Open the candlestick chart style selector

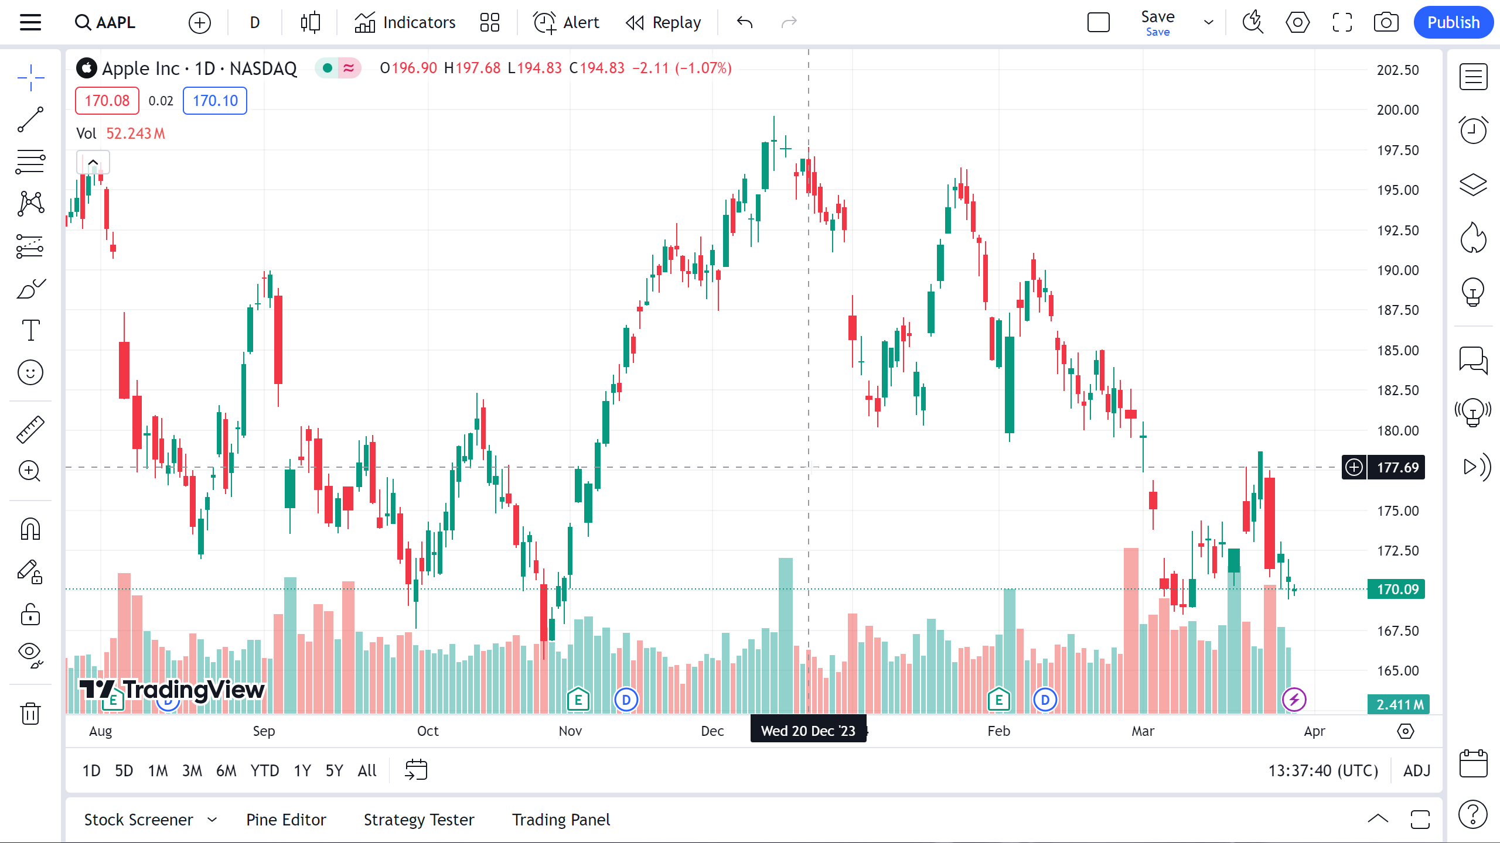click(310, 23)
